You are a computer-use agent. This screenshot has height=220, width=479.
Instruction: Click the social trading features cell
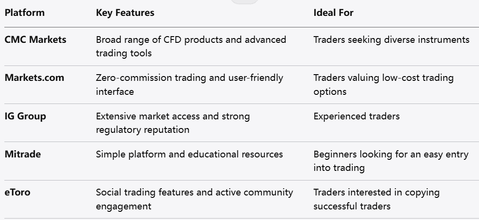[x=194, y=199]
